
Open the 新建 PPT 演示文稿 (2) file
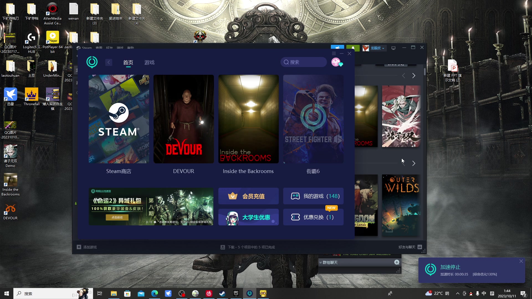tap(452, 70)
